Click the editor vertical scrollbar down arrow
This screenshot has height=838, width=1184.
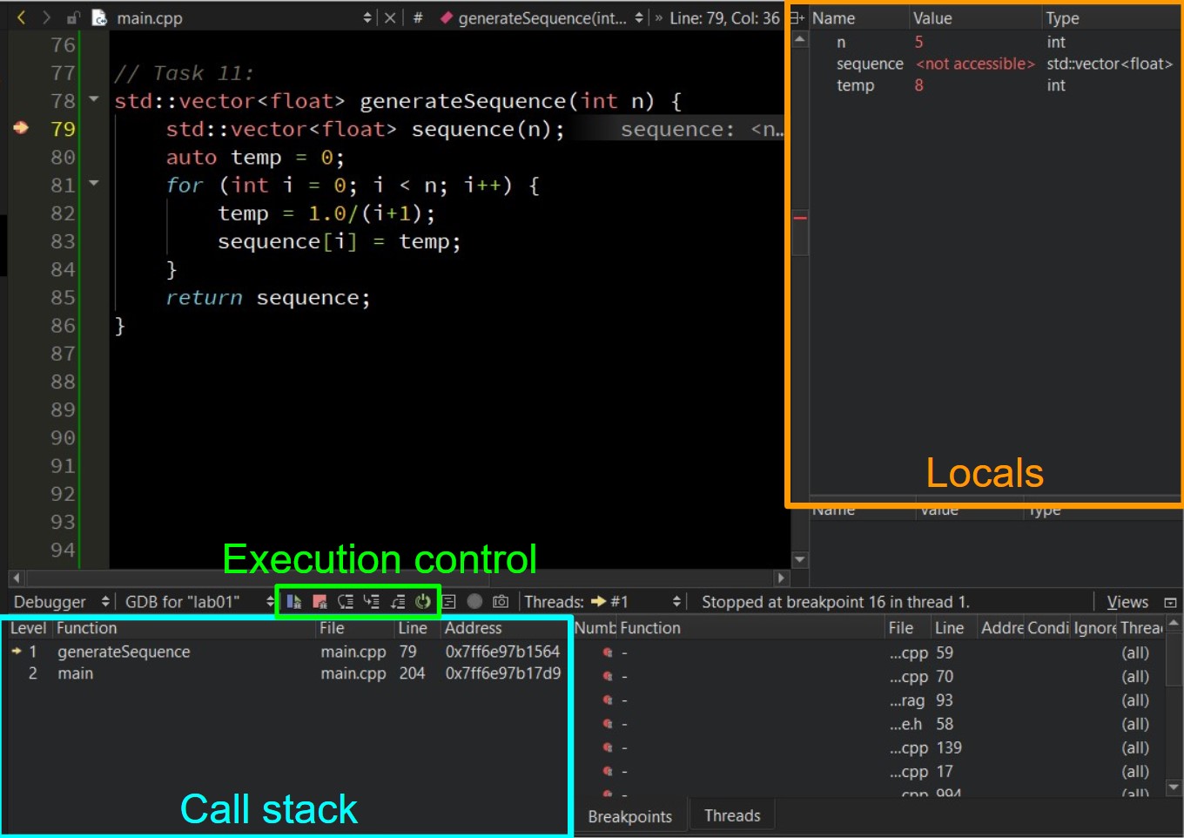tap(800, 559)
